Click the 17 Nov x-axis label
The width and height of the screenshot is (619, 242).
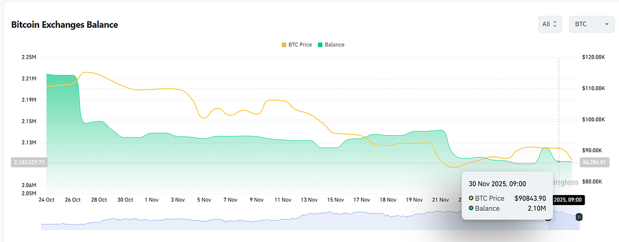tap(361, 200)
